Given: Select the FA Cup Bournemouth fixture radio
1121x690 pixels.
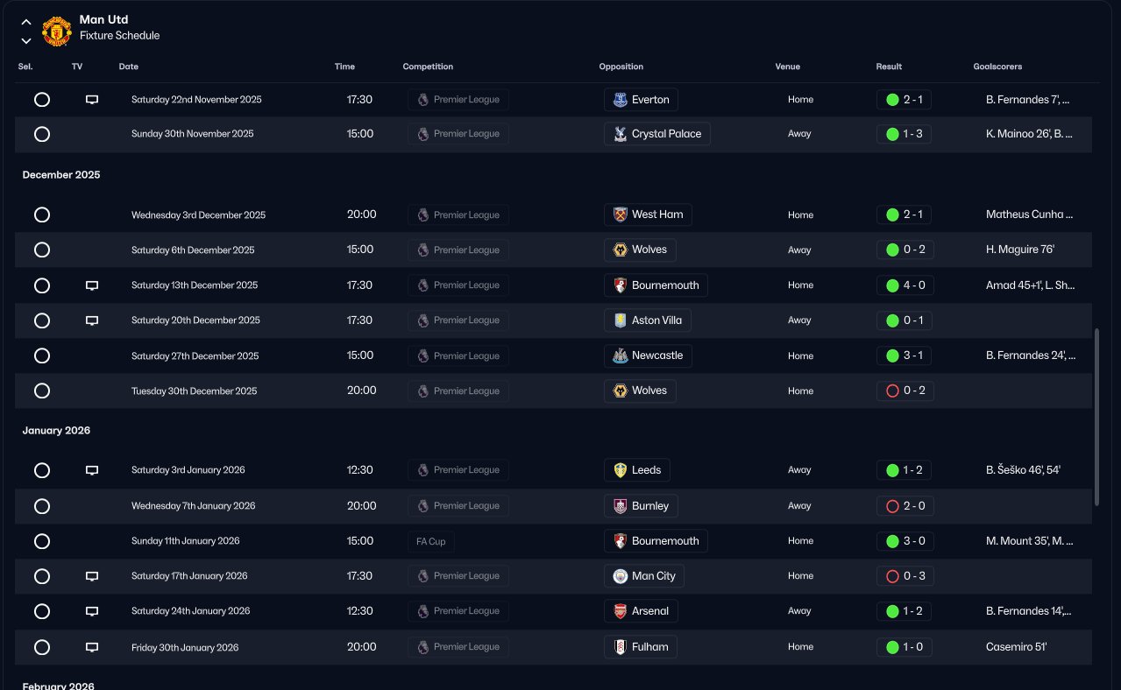Looking at the screenshot, I should 42,541.
